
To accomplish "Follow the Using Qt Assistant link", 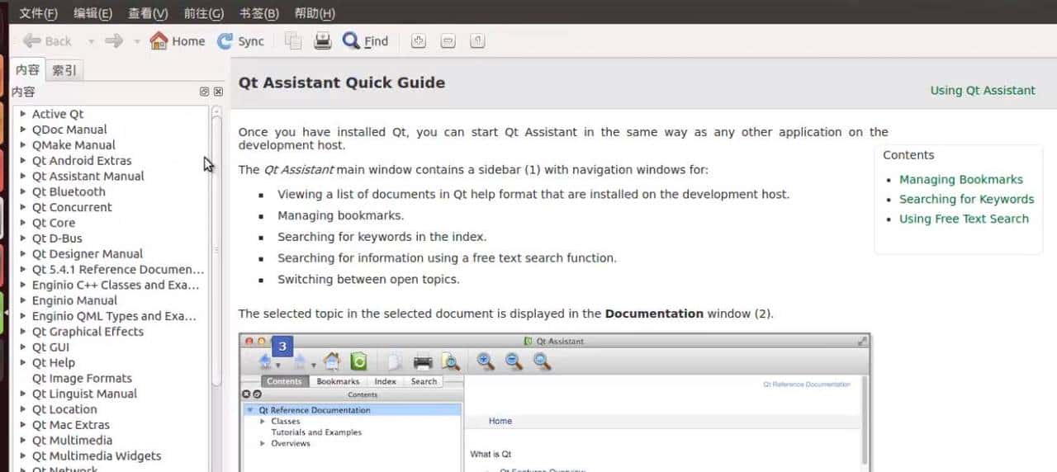I will pos(982,91).
